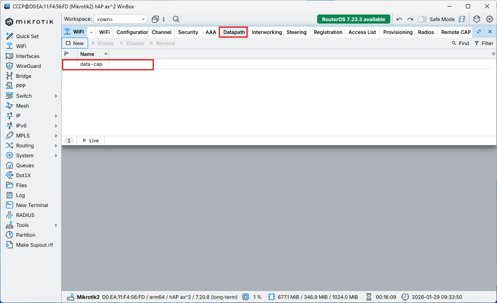
Task: Click the Find button
Action: click(460, 43)
